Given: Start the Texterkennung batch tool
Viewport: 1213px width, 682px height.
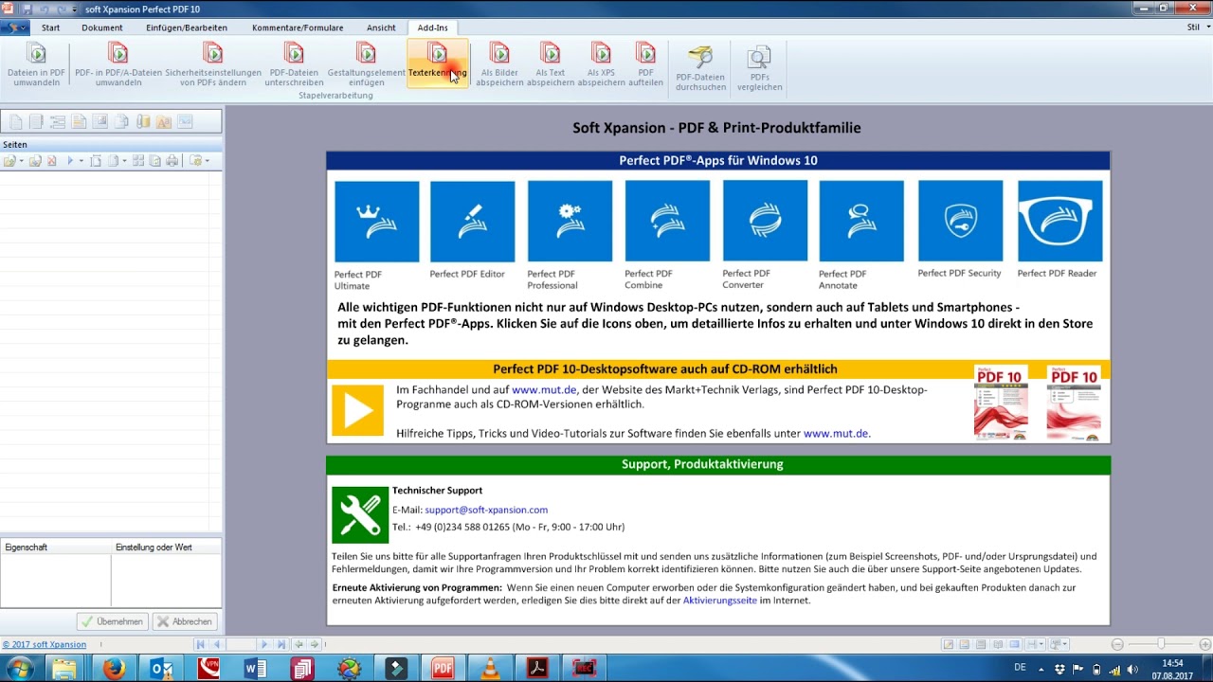Looking at the screenshot, I should click(x=438, y=63).
